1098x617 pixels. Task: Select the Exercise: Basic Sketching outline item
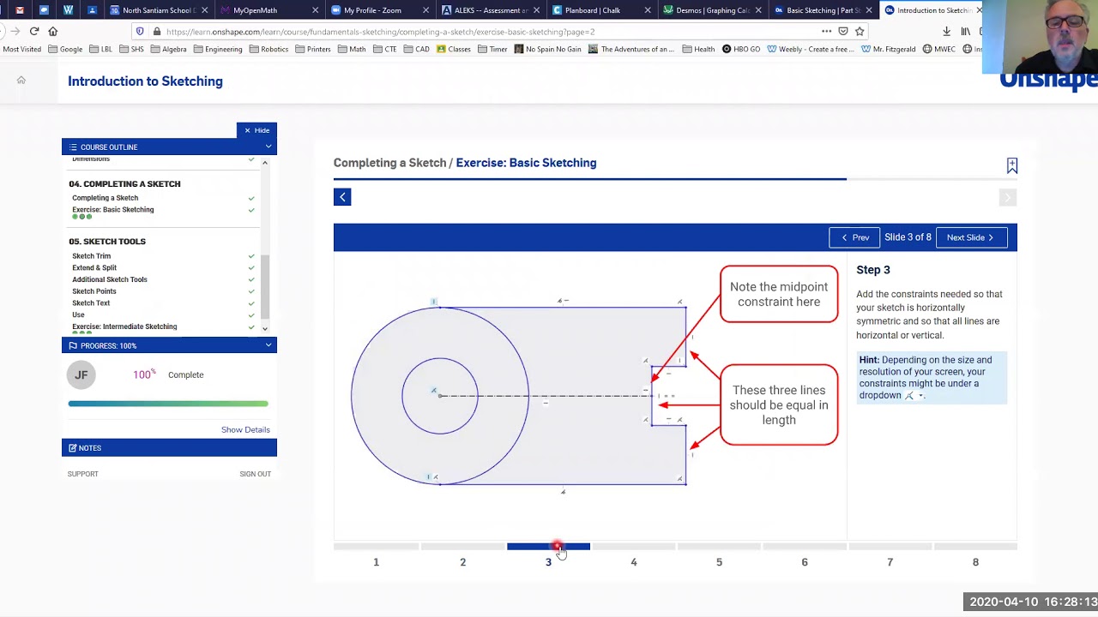pos(113,209)
